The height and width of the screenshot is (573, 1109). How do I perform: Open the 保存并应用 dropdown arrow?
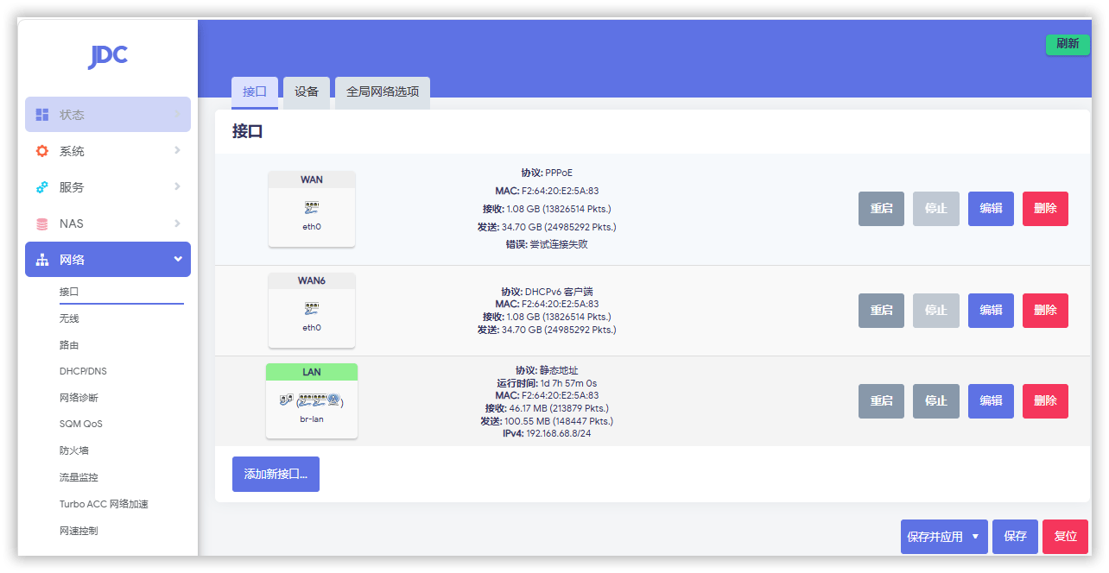975,537
